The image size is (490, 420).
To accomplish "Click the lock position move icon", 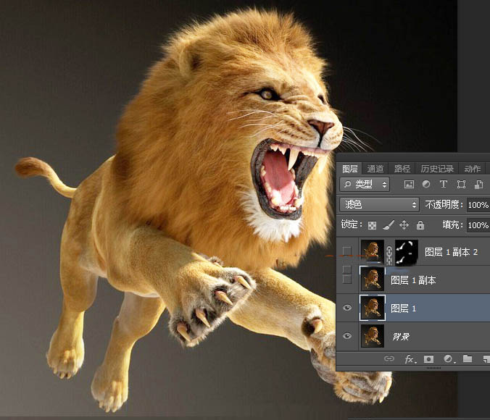I will click(x=404, y=225).
